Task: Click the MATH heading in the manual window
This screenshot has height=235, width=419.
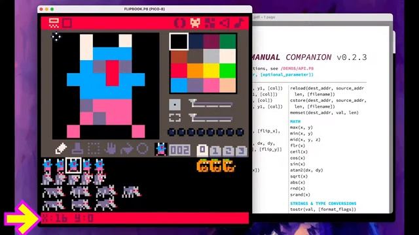Action: pyautogui.click(x=295, y=121)
